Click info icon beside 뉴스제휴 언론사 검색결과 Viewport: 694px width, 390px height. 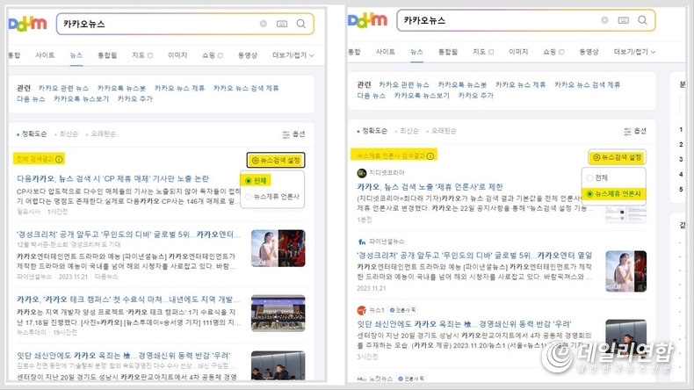(x=430, y=155)
